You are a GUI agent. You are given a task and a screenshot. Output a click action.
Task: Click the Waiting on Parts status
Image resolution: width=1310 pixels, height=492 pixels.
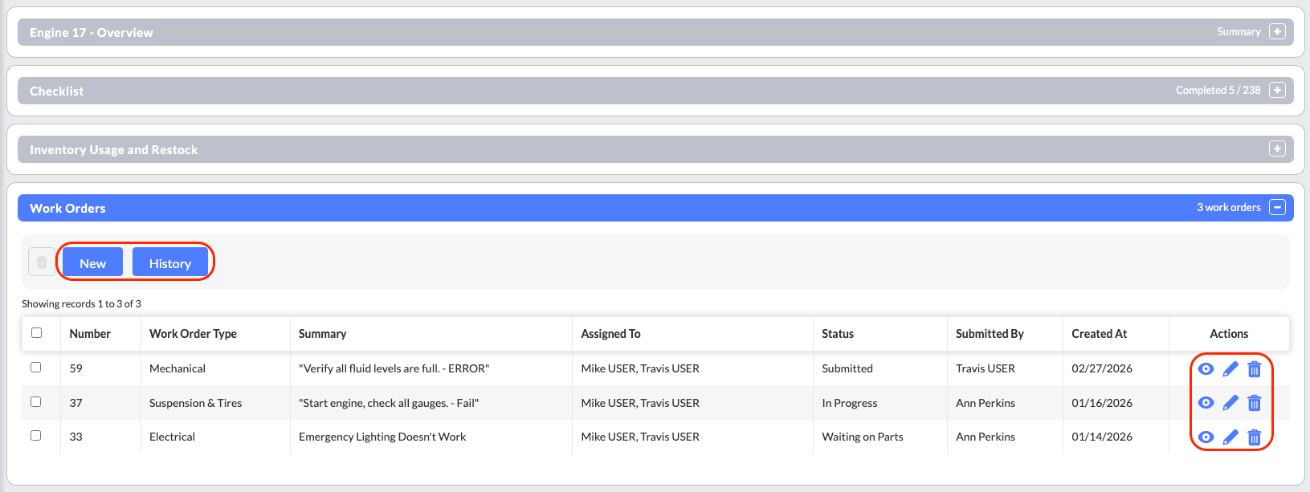pyautogui.click(x=863, y=437)
